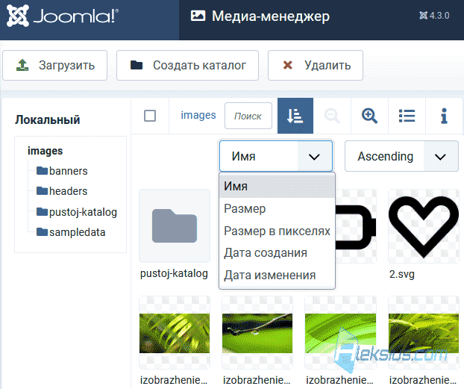
Task: Focus the Поиск search field
Action: [x=248, y=116]
